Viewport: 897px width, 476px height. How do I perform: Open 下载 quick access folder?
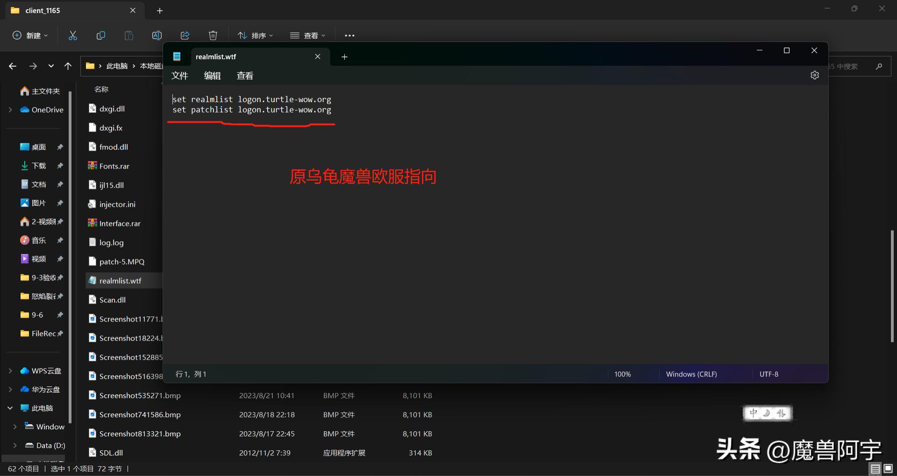click(33, 166)
